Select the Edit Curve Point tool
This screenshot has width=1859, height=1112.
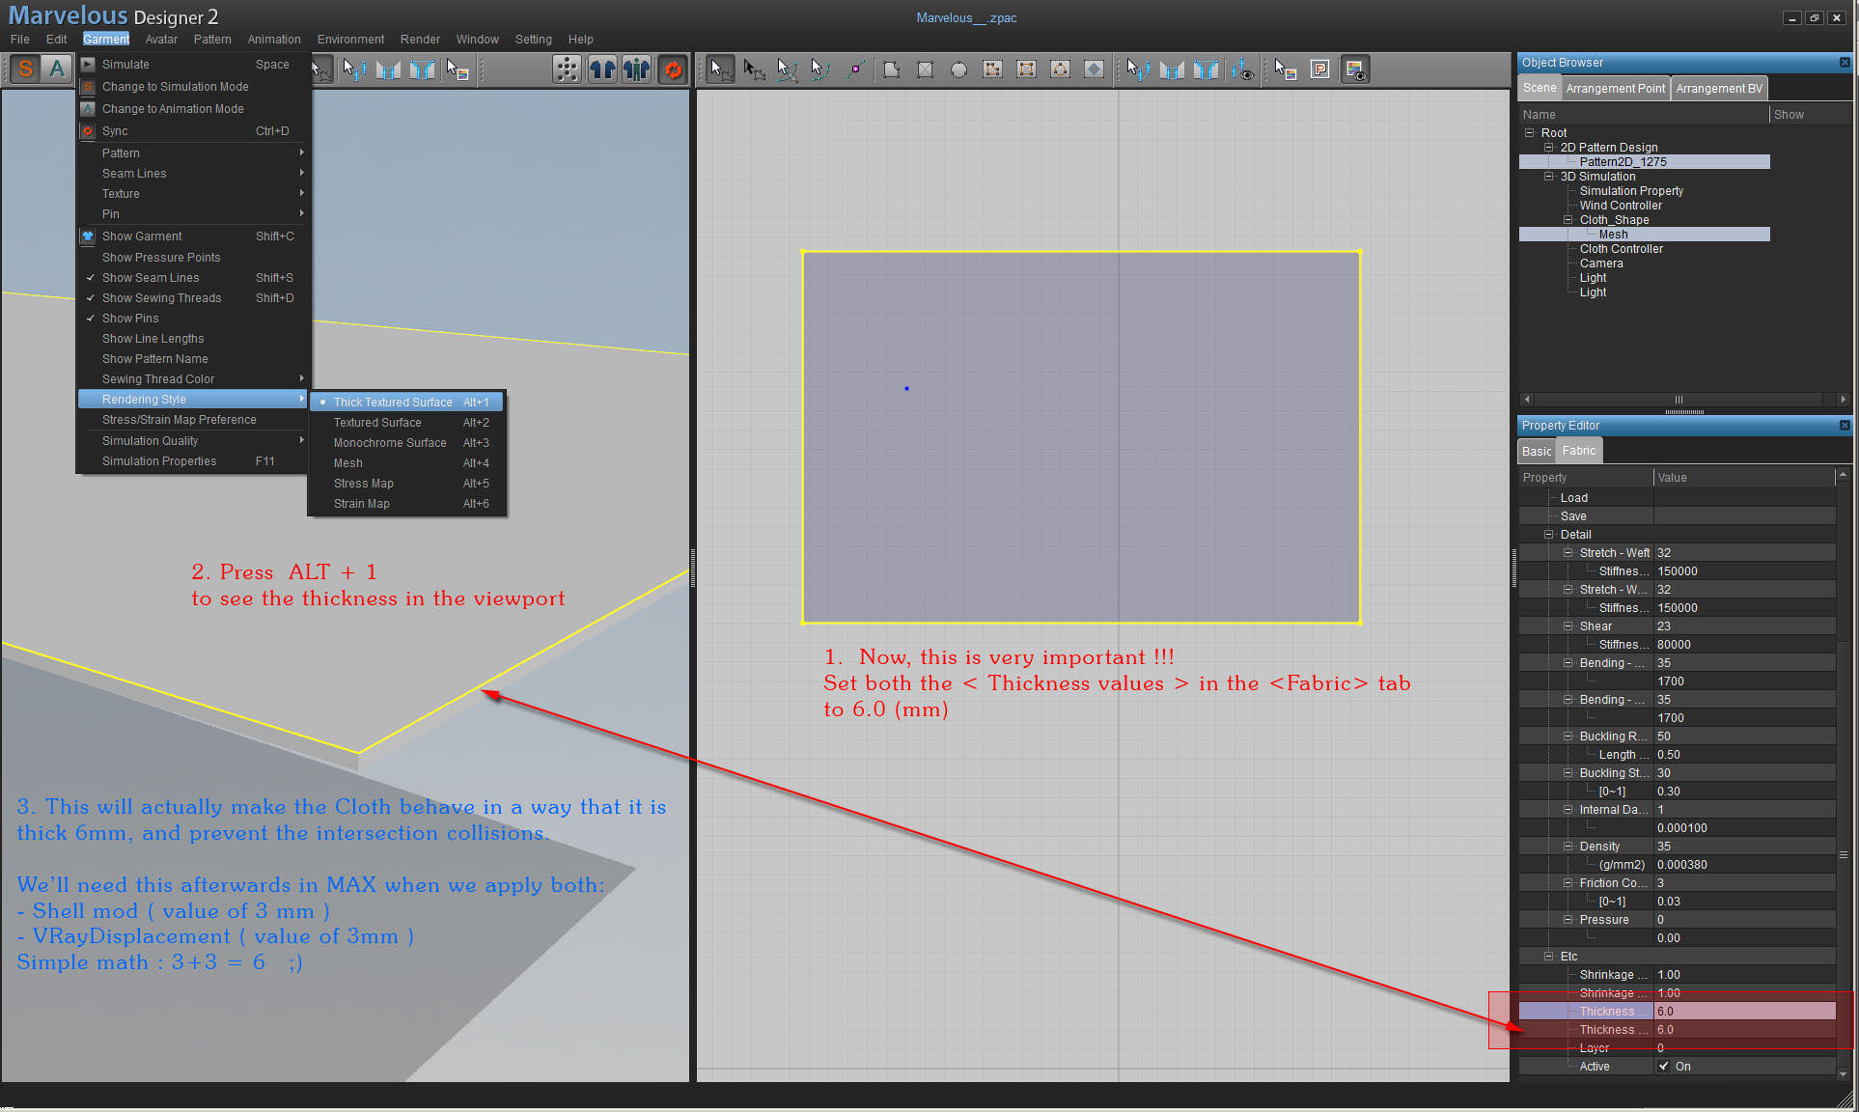(x=820, y=69)
